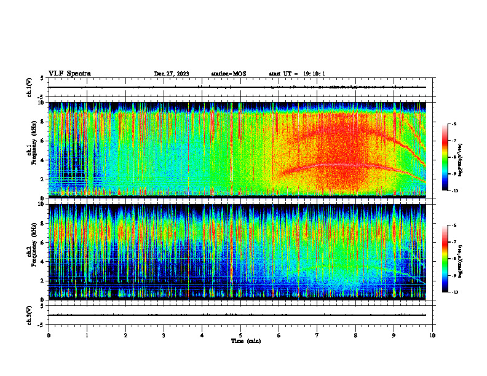Click the "7" tick on the time axis

coord(317,335)
